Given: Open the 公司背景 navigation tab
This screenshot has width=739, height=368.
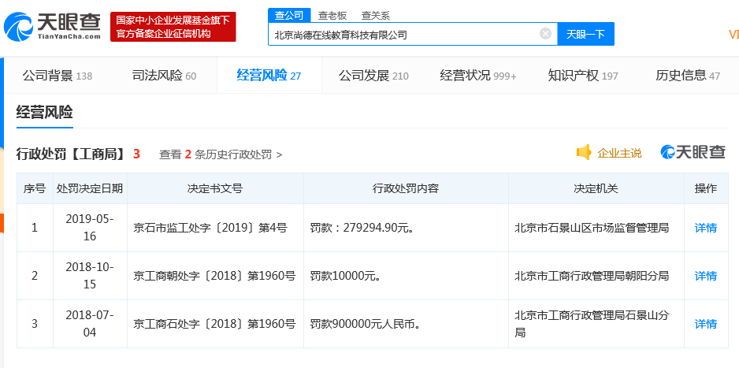Looking at the screenshot, I should click(x=58, y=76).
